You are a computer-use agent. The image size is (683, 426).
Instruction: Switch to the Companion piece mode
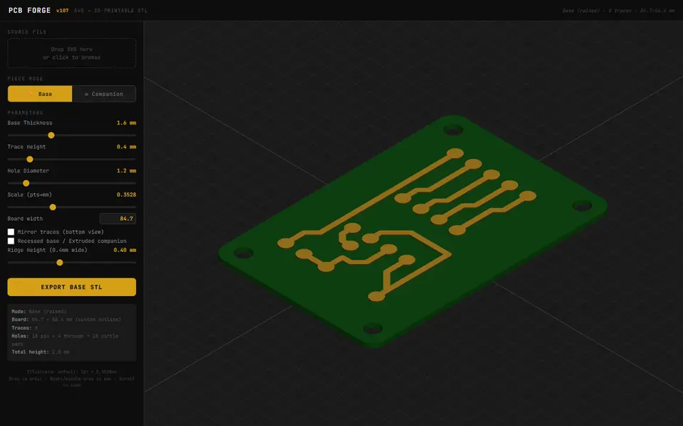104,94
